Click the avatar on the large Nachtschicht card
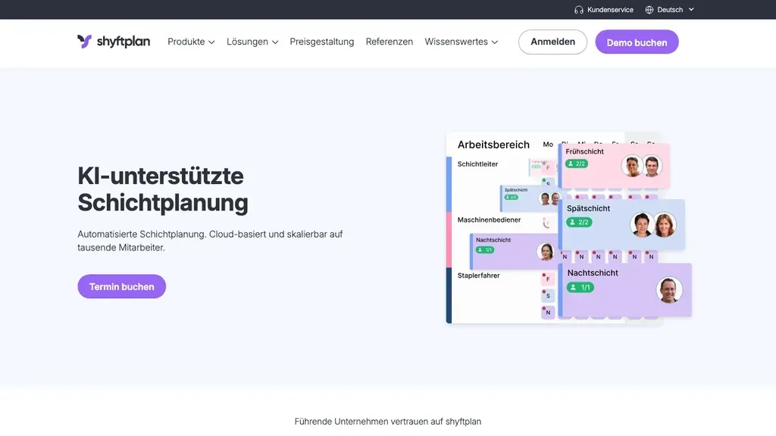This screenshot has height=436, width=776. coord(669,290)
